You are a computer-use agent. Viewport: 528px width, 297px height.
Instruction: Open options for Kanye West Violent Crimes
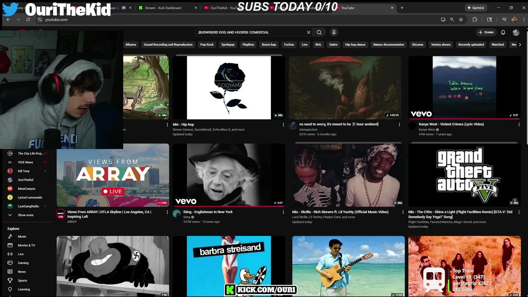click(x=519, y=124)
